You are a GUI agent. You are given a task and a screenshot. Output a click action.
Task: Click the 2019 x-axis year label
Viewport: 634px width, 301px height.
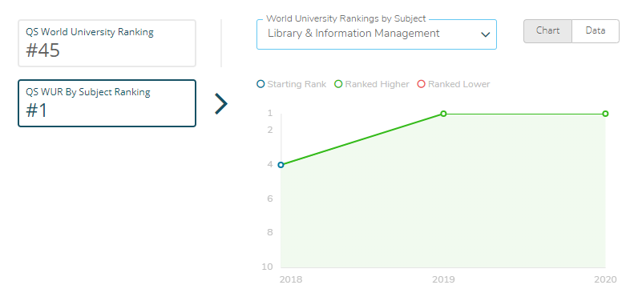point(443,279)
